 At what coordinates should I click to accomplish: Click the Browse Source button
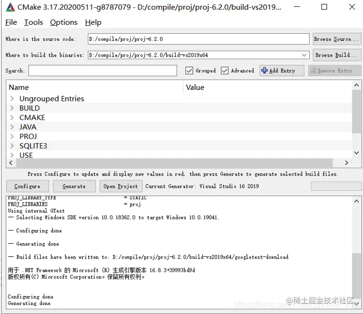[337, 39]
